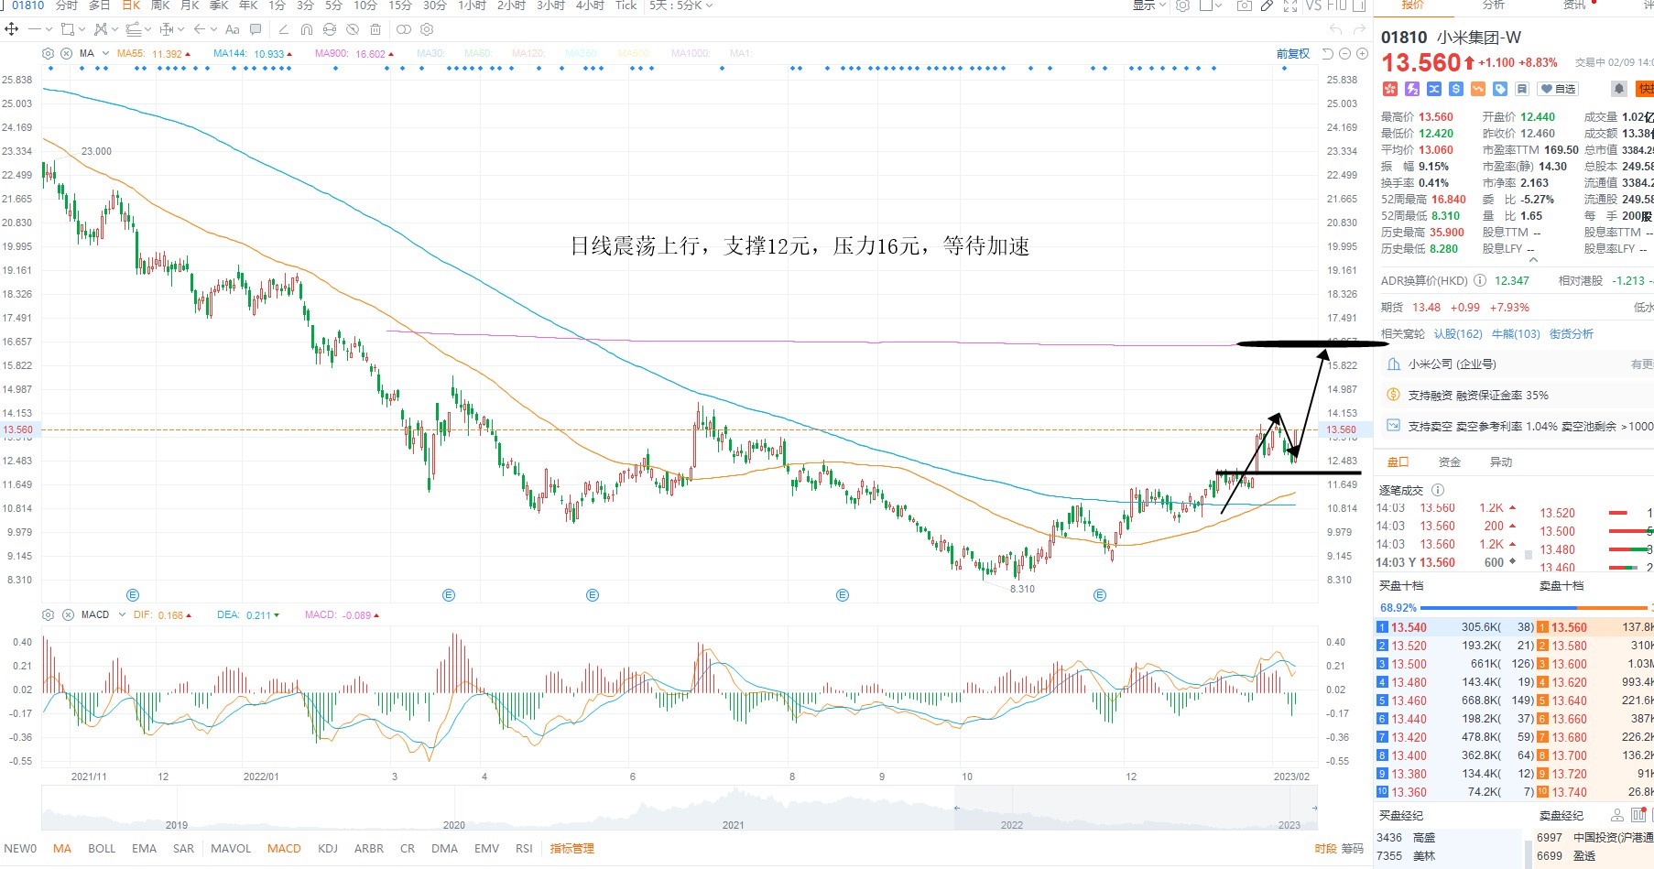
Task: Open 街货分析 analysis link
Action: (x=1572, y=334)
